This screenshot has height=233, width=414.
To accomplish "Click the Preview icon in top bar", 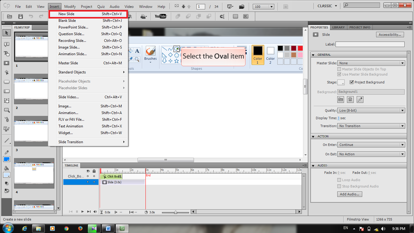I will [230, 7].
